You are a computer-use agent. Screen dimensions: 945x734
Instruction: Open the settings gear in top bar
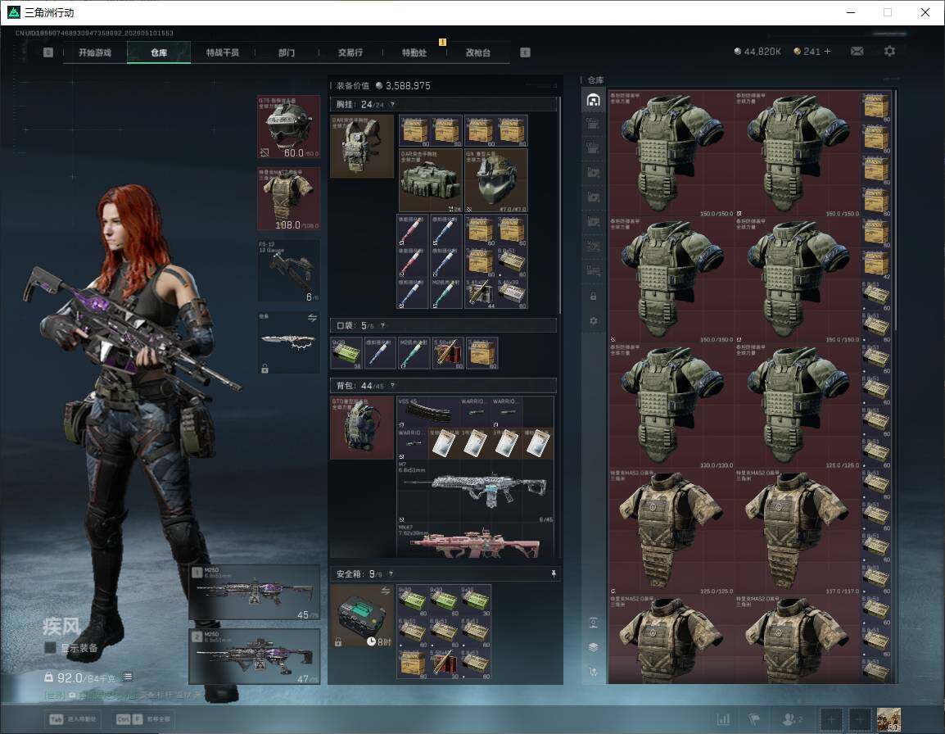[x=889, y=52]
